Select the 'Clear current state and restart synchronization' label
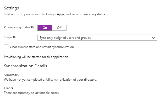This screenshot has width=159, height=103. point(42,47)
